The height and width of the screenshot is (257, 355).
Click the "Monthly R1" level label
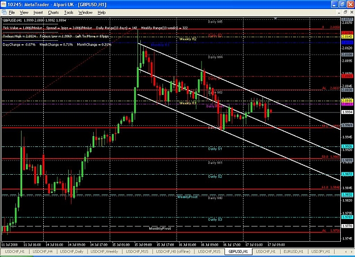coord(160,45)
